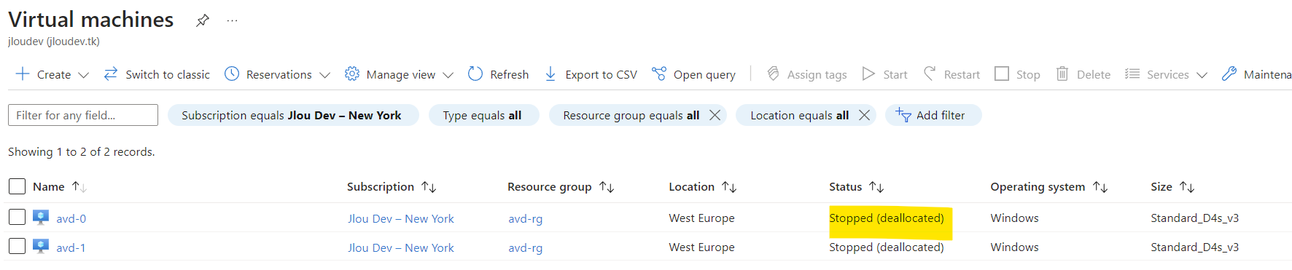Viewport: 1292px width, 270px height.
Task: Click the Reservations clock icon
Action: pyautogui.click(x=232, y=74)
